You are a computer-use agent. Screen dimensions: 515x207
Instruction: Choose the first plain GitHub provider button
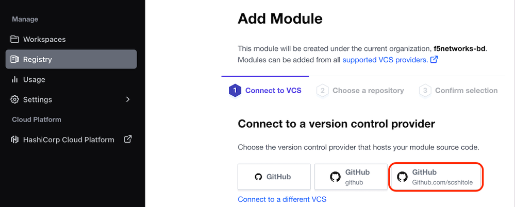pyautogui.click(x=274, y=177)
